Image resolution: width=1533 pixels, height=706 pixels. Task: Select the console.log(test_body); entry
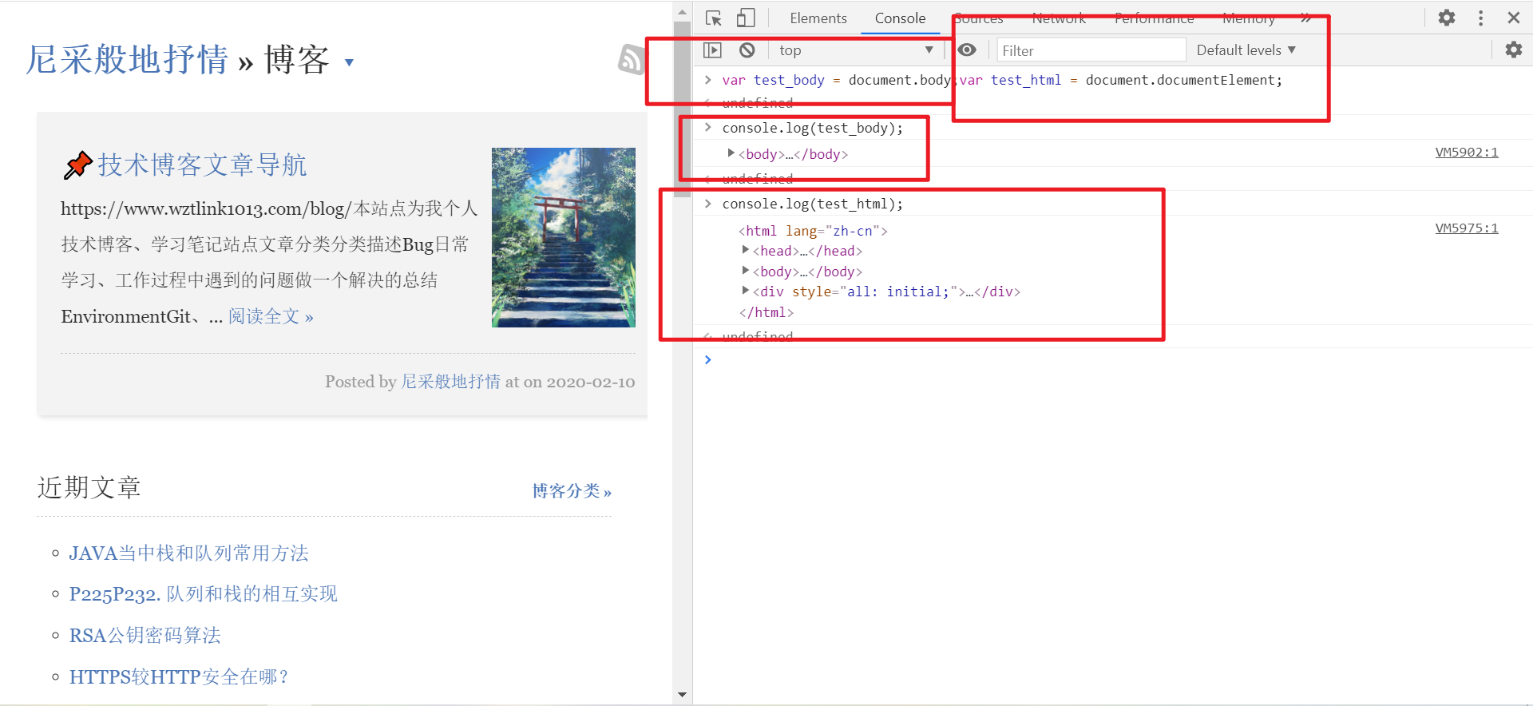[812, 128]
